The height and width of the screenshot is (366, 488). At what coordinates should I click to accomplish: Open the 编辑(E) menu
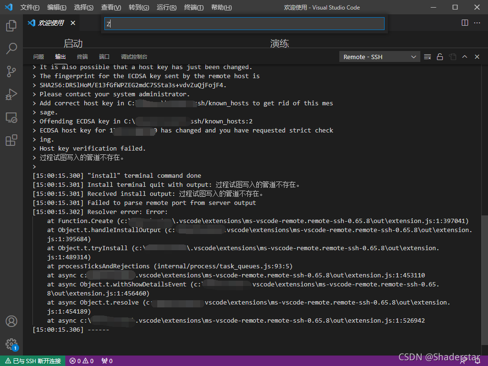[x=57, y=7]
